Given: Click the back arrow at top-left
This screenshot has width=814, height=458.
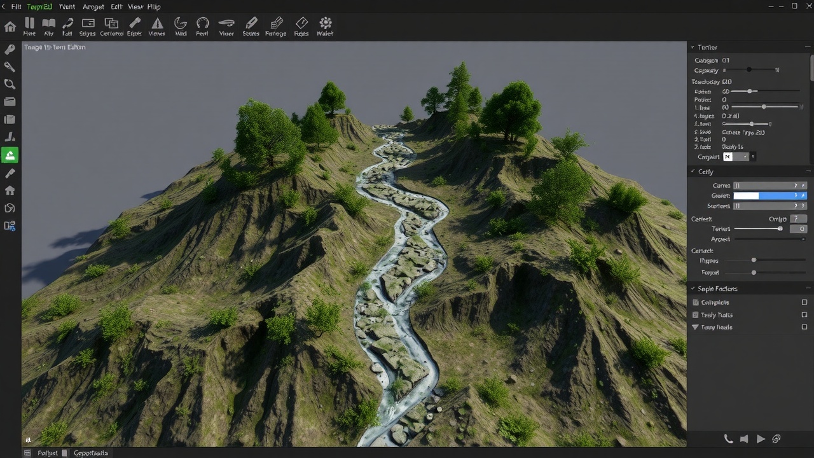Looking at the screenshot, I should 3,6.
